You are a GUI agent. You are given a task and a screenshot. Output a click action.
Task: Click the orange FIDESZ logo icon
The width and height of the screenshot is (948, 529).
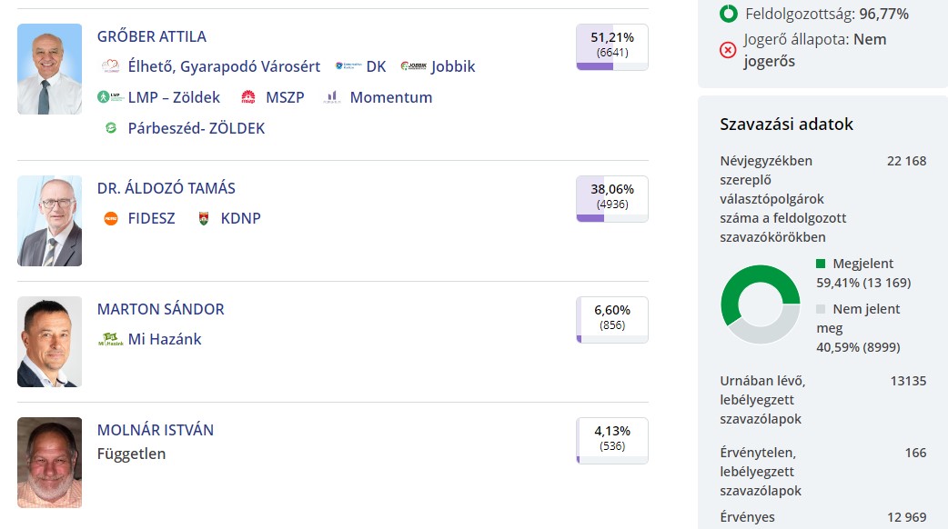click(110, 218)
